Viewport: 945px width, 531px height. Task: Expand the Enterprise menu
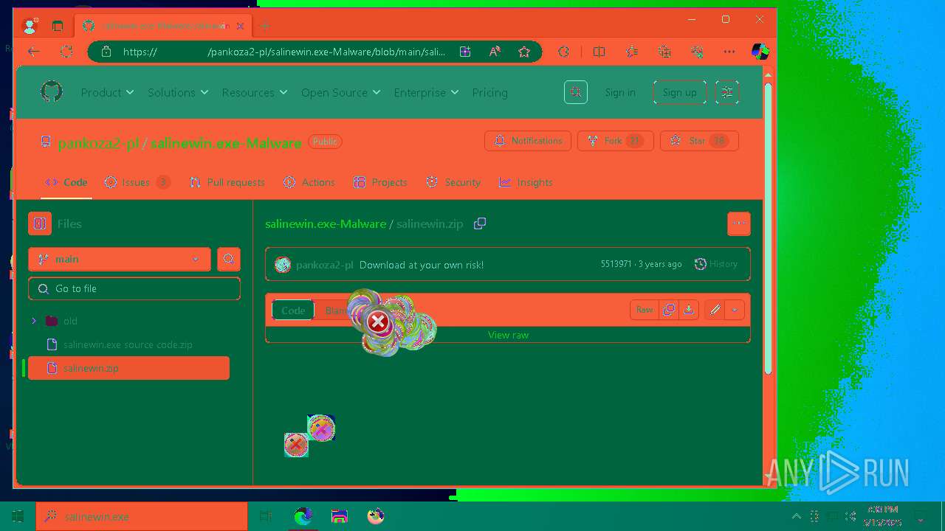pyautogui.click(x=427, y=92)
